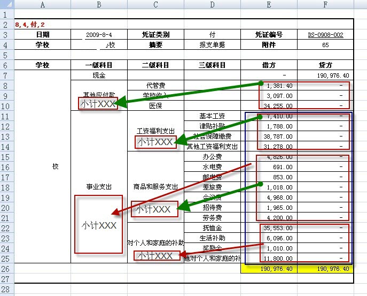This screenshot has height=296, width=367.
Task: Click the select-all corner triangle
Action: tap(7, 4)
